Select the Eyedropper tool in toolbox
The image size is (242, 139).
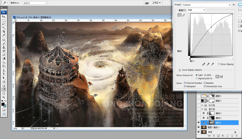pyautogui.click(x=4, y=90)
